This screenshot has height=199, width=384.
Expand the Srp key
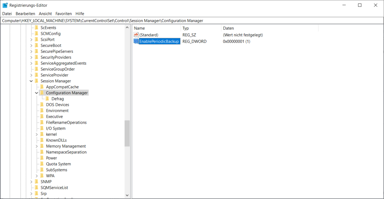click(x=31, y=194)
